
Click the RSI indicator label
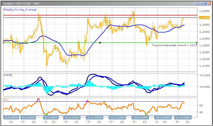(6, 99)
